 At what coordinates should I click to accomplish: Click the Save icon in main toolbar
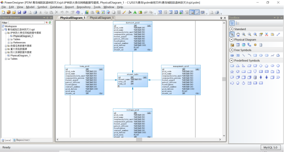click(20, 12)
